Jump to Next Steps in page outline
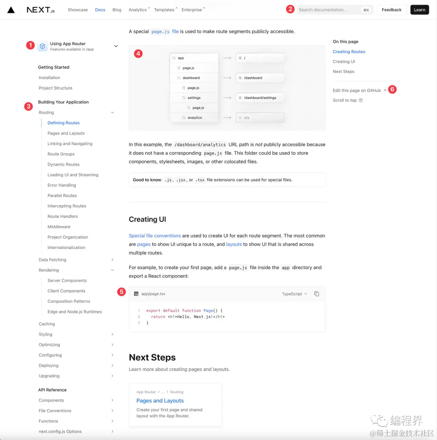Screen dimensions: 437x440 pyautogui.click(x=343, y=72)
